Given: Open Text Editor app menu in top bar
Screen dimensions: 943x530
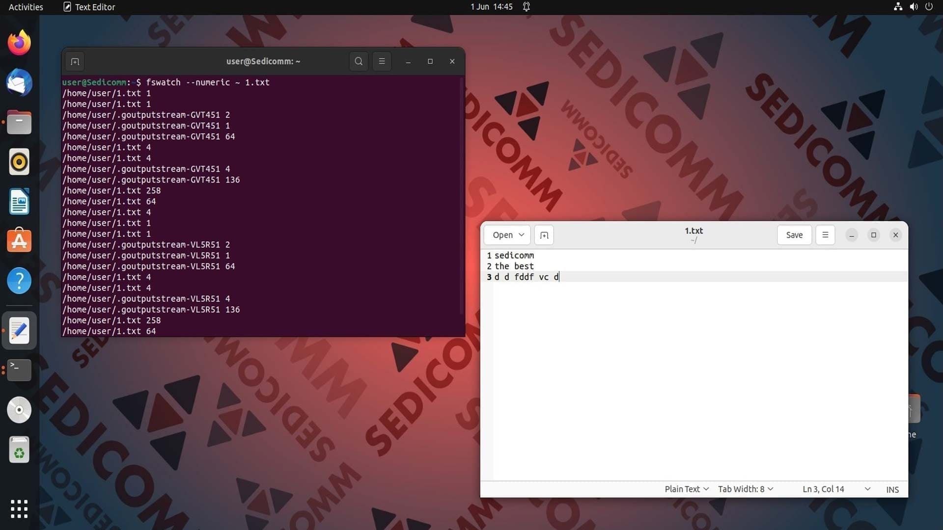Looking at the screenshot, I should click(x=89, y=7).
